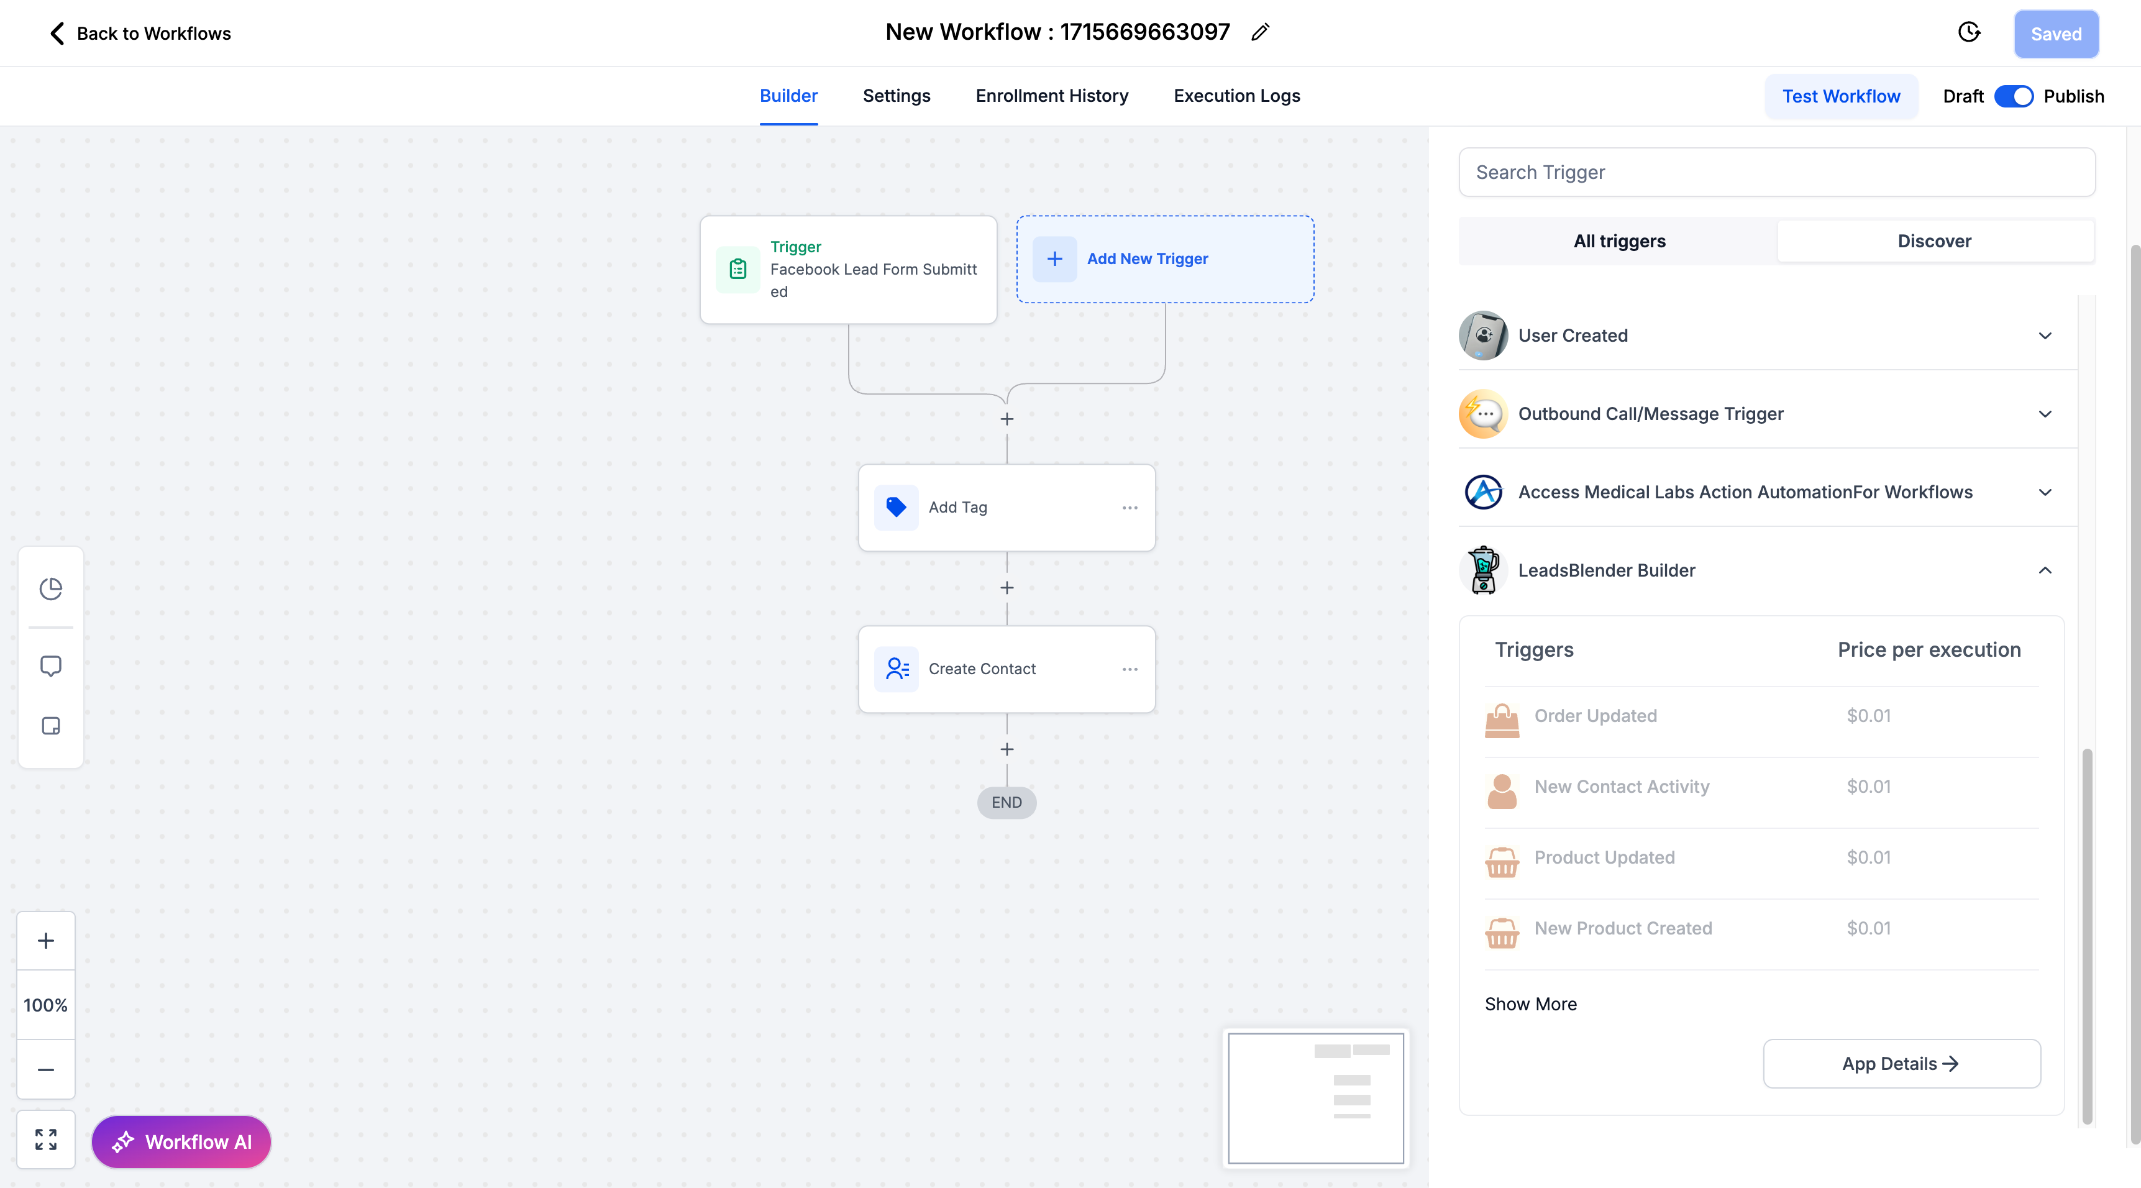Click the Test Workflow button

point(1841,96)
